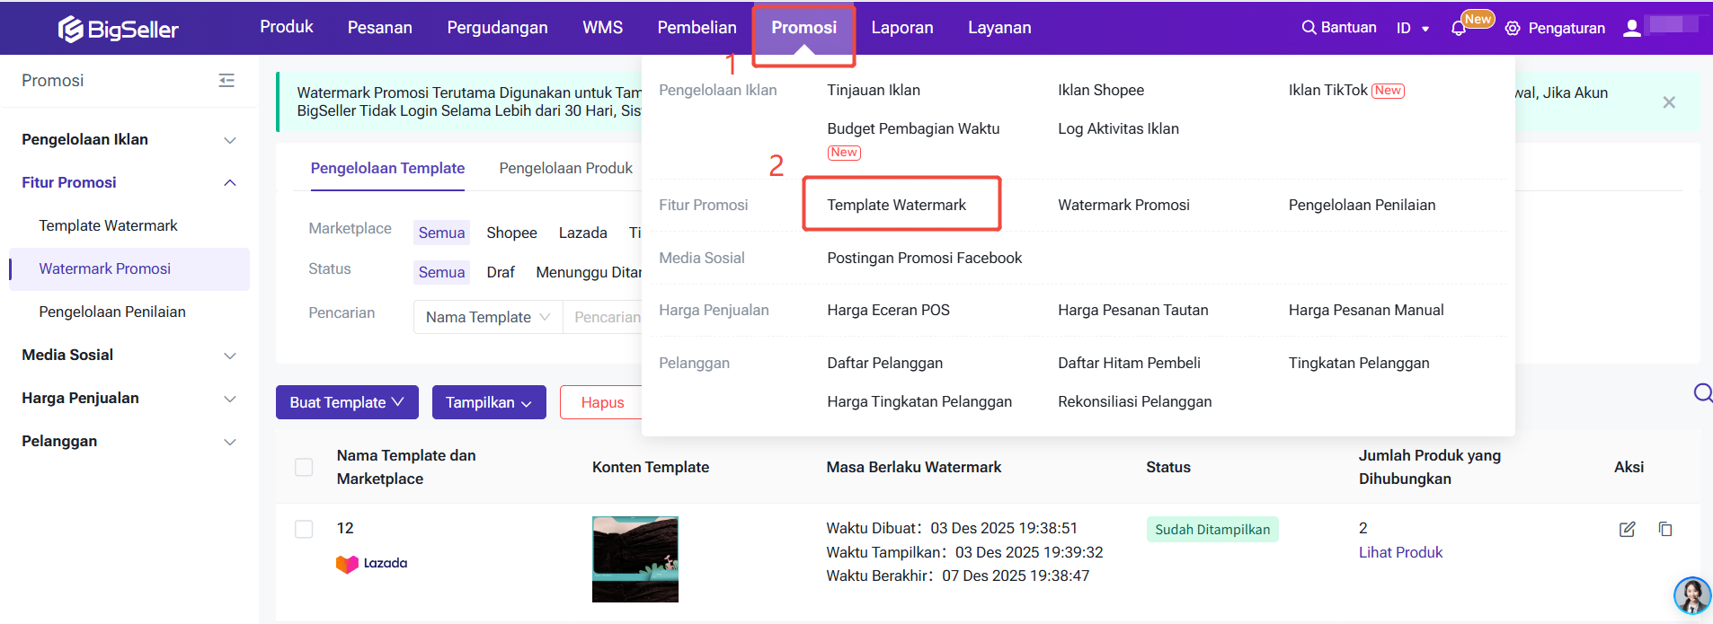Image resolution: width=1713 pixels, height=624 pixels.
Task: Copy template 12 with duplicate icon
Action: pos(1665,529)
